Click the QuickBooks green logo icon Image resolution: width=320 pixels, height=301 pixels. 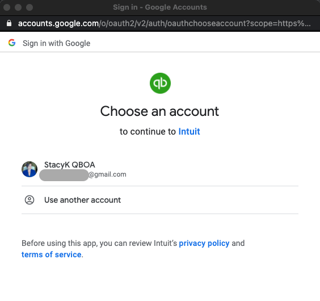click(160, 83)
